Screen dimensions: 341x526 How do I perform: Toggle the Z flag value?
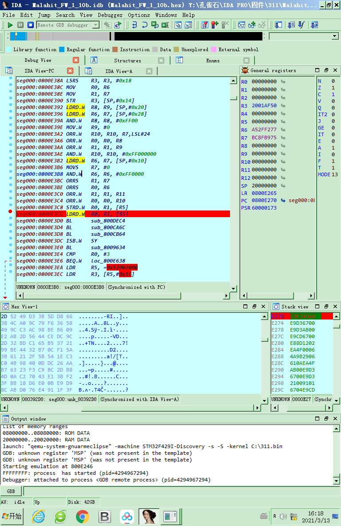tap(333, 88)
